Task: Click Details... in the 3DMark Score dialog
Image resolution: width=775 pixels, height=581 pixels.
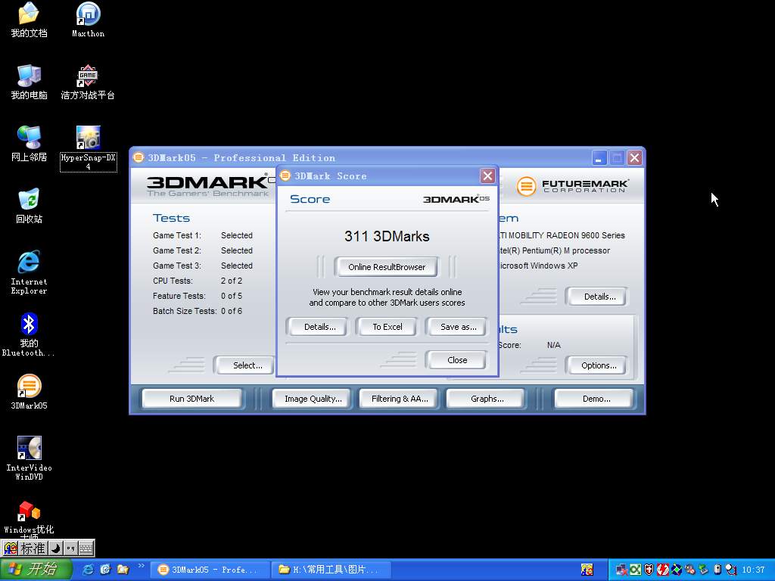Action: pos(320,327)
